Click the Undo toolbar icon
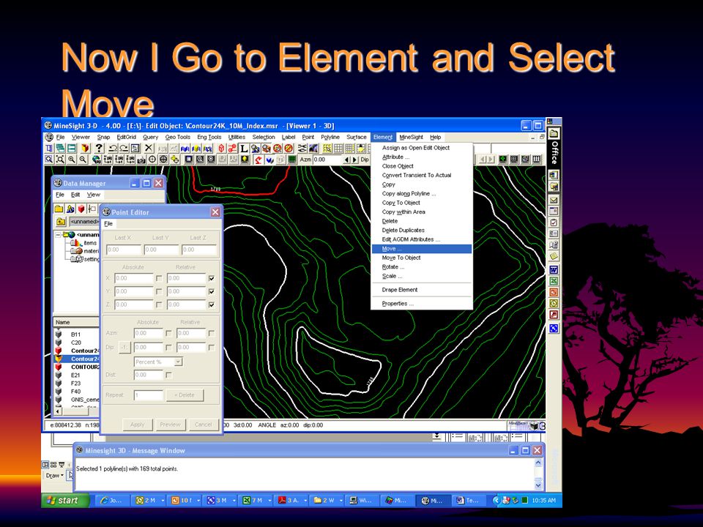Image resolution: width=703 pixels, height=527 pixels. click(113, 149)
